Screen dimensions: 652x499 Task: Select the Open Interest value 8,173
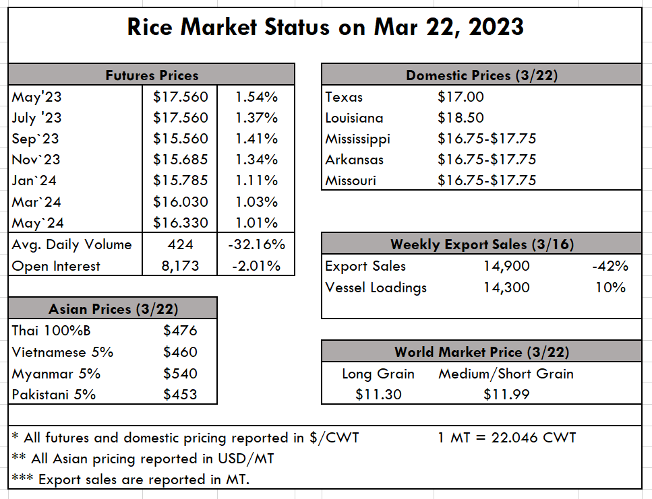point(180,266)
